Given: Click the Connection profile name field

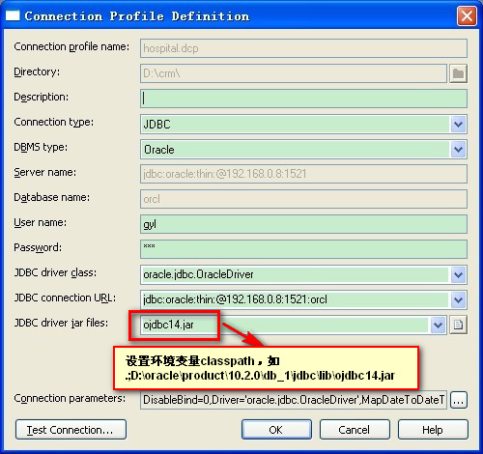Looking at the screenshot, I should pos(303,48).
